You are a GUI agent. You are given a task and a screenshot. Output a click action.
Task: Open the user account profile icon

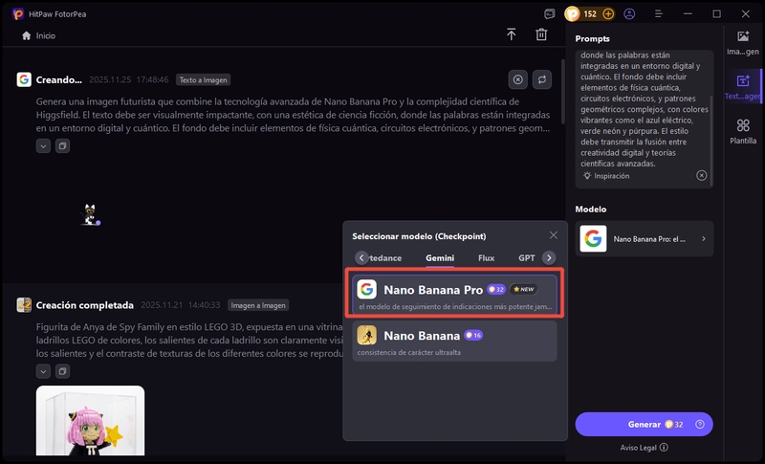(x=629, y=14)
